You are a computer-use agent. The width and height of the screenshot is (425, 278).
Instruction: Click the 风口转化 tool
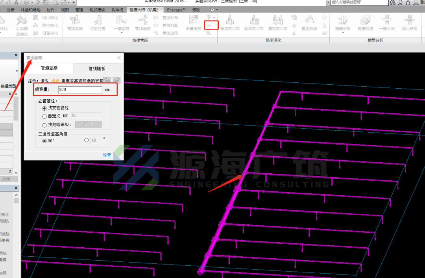(x=46, y=18)
